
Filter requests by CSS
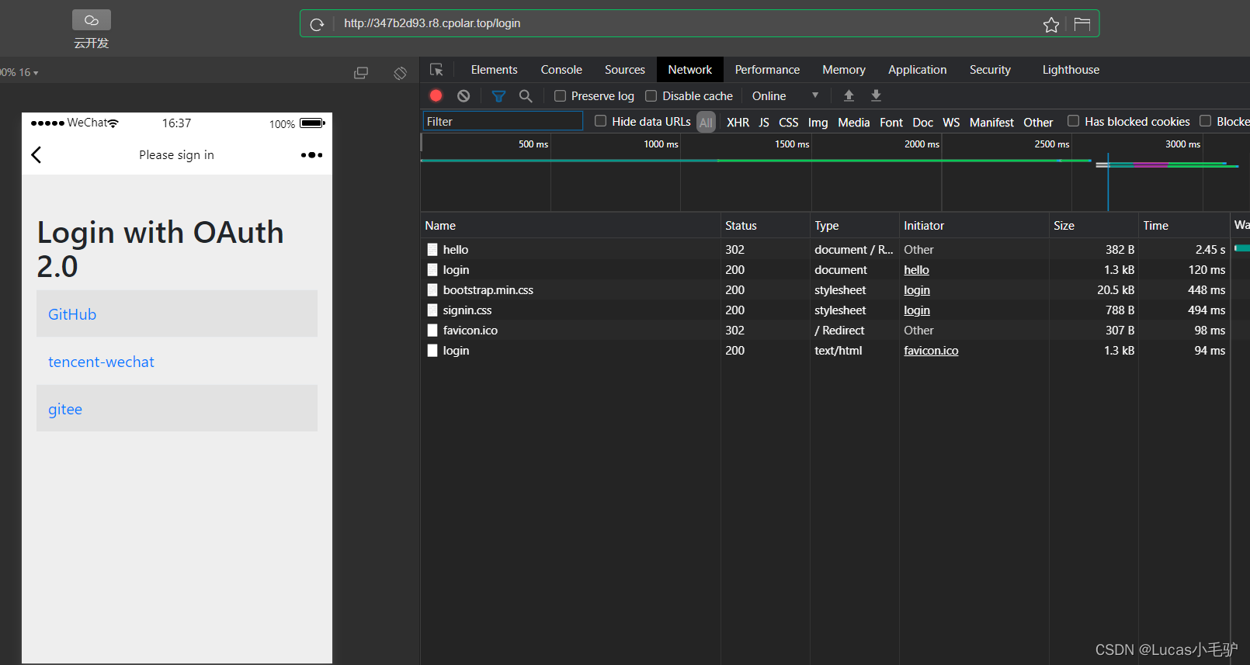click(789, 123)
